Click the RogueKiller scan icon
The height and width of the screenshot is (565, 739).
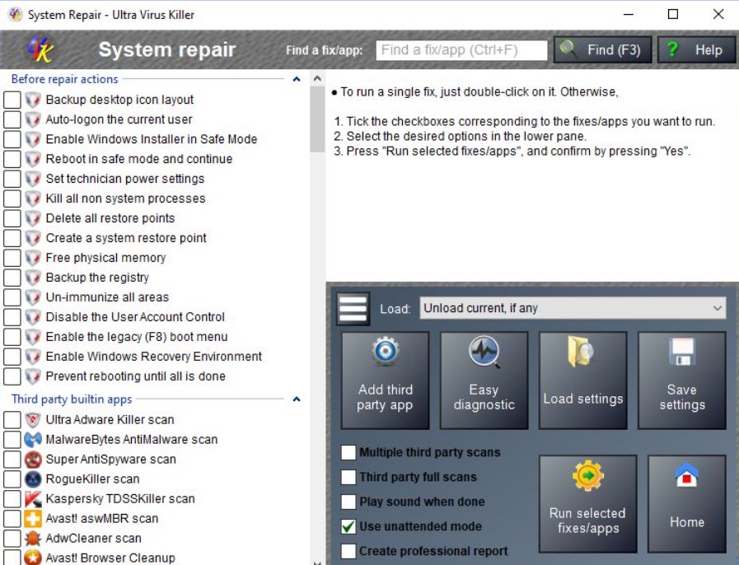[x=32, y=479]
